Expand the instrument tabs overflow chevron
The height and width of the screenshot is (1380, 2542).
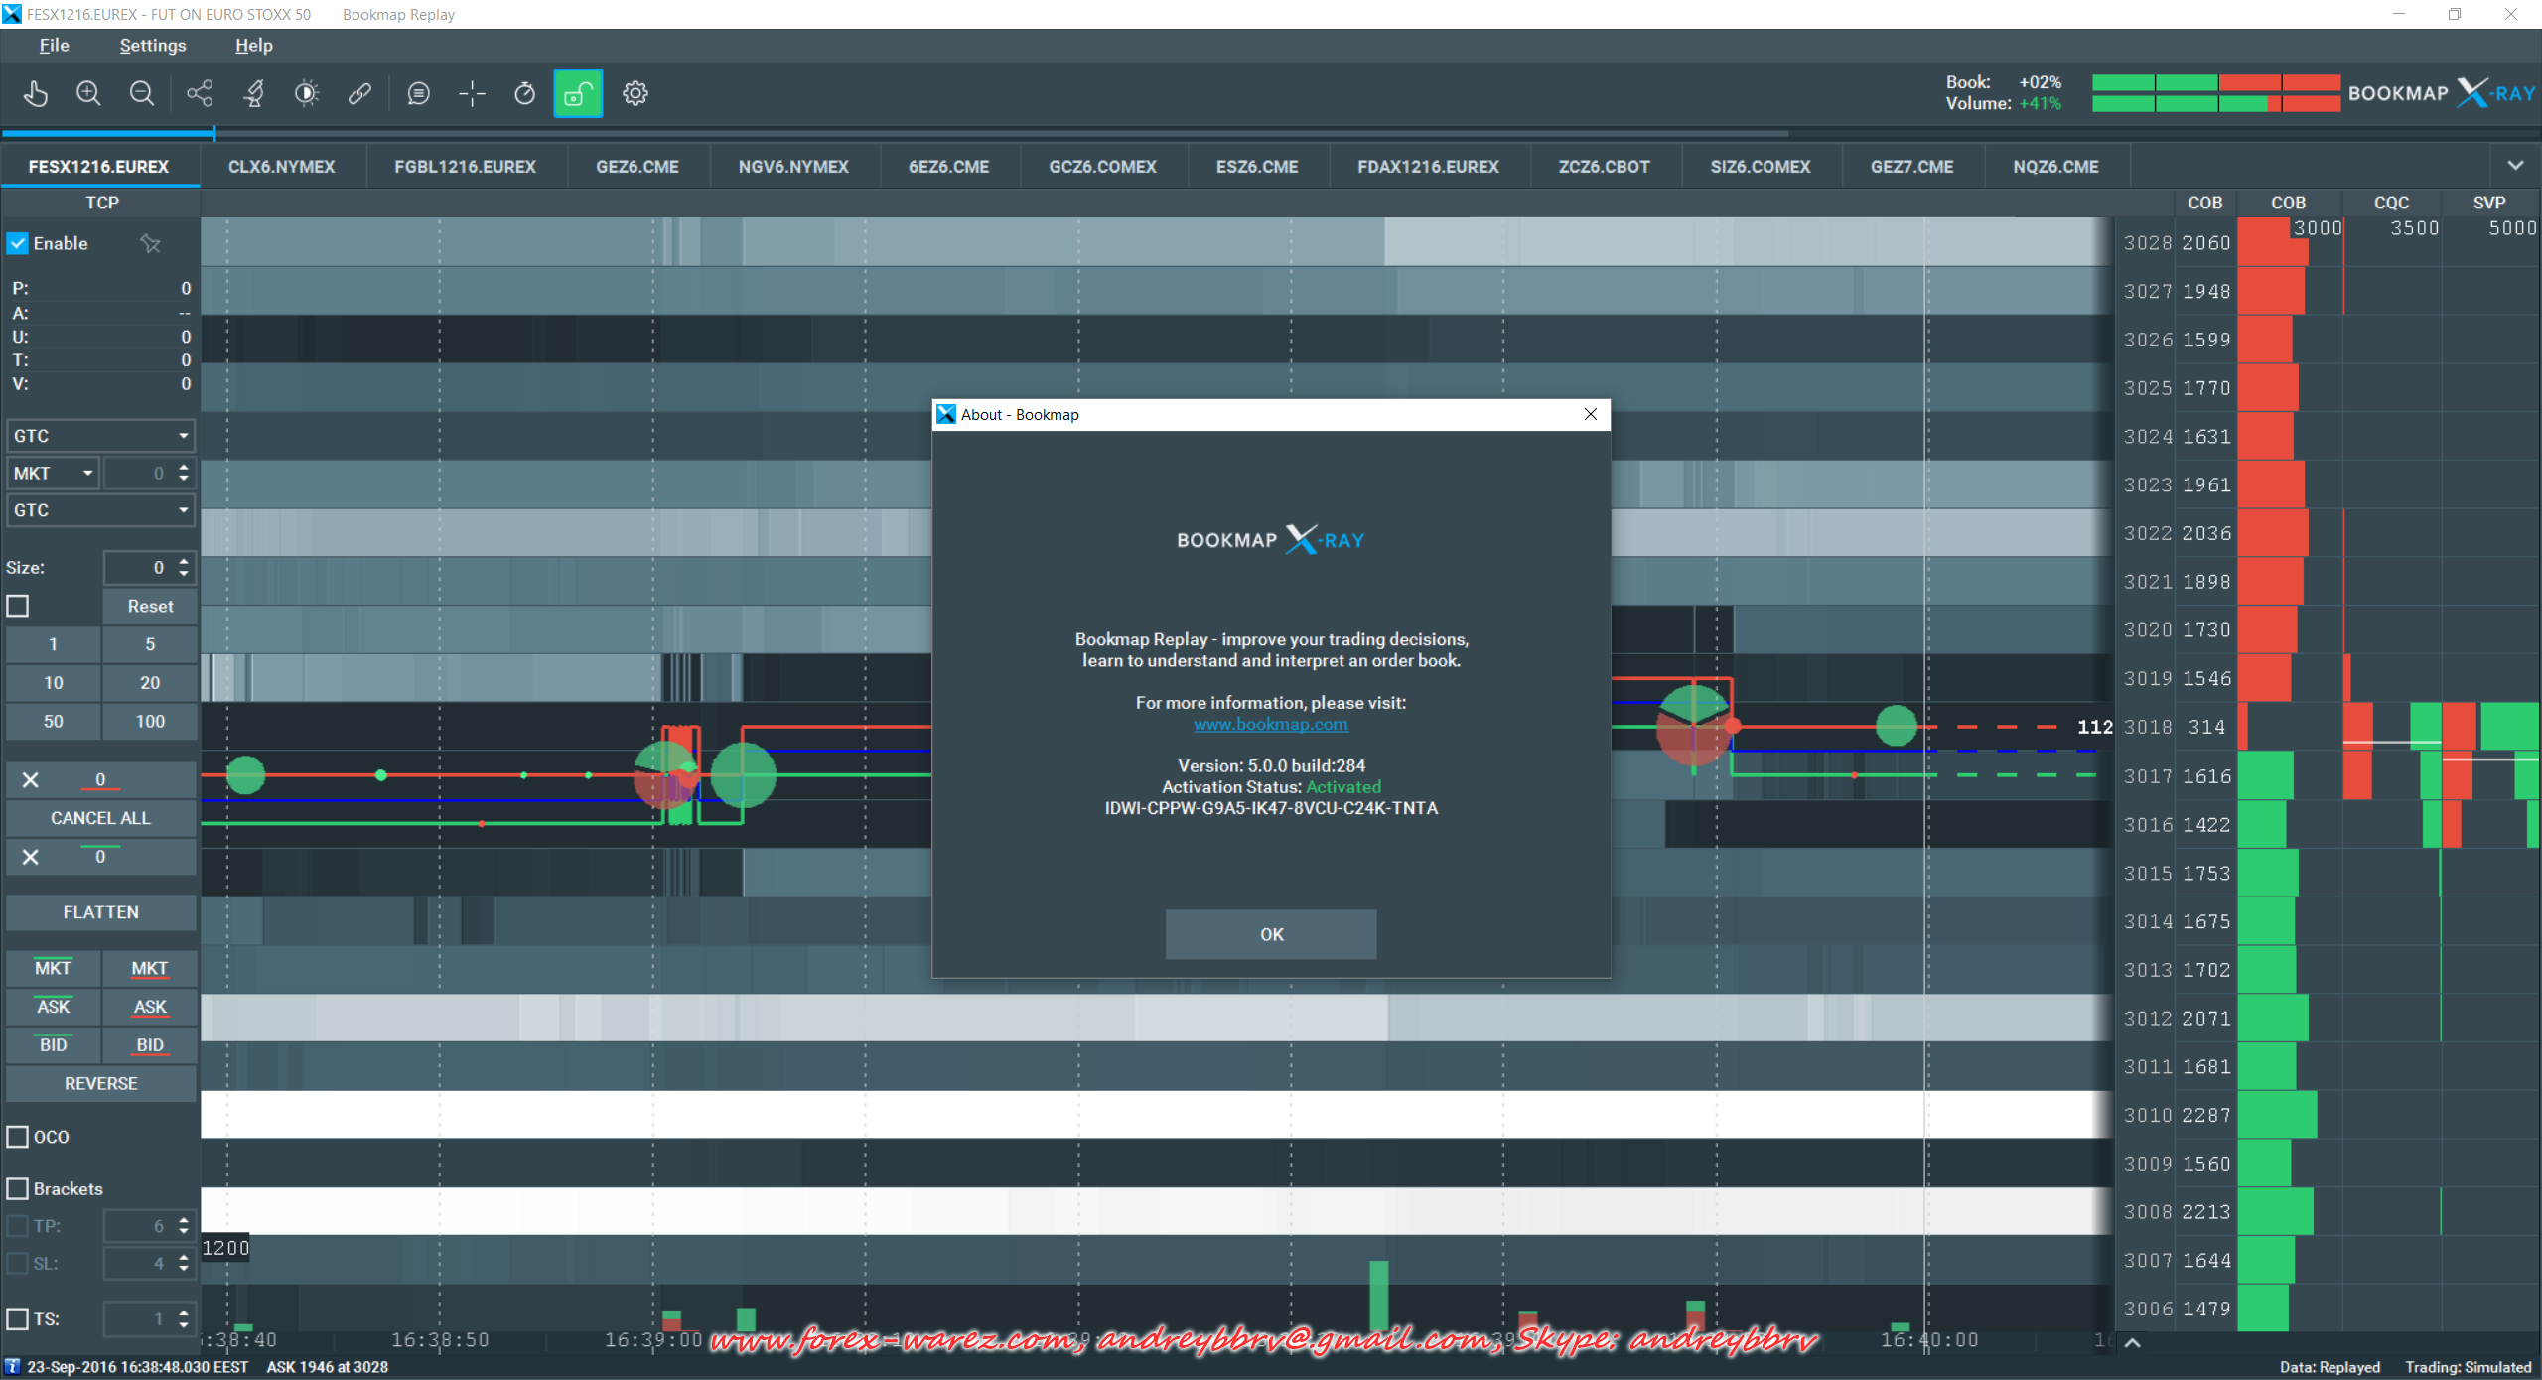2515,166
